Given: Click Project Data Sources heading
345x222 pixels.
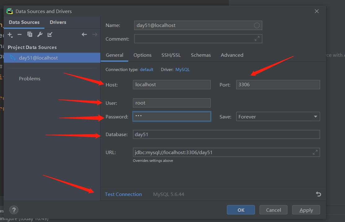Looking at the screenshot, I should [x=32, y=47].
